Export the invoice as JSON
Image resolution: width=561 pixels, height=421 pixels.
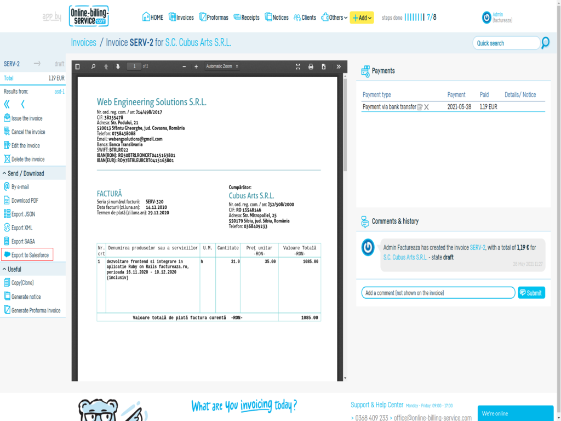click(x=19, y=214)
